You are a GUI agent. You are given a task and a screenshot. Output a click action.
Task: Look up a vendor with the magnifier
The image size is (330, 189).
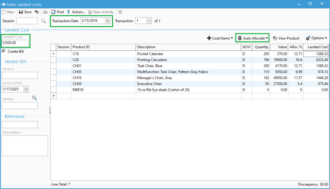click(35, 98)
